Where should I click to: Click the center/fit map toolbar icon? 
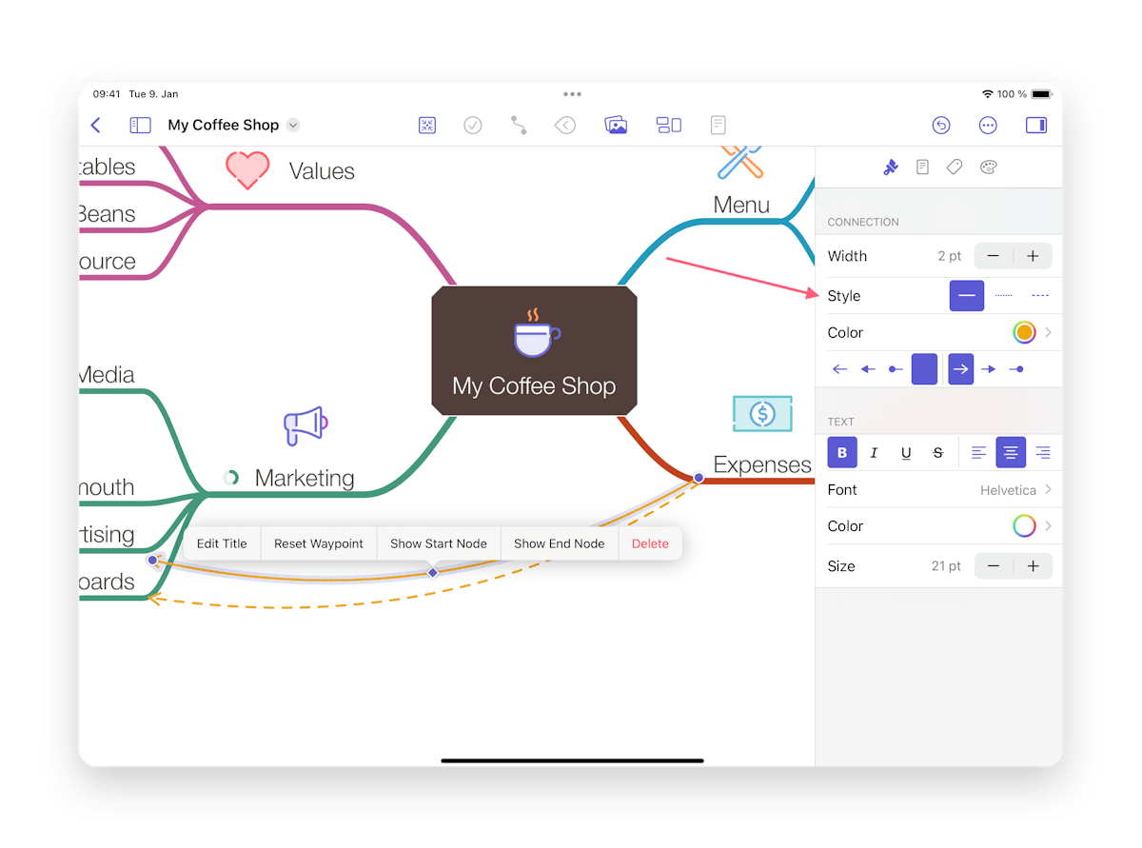pyautogui.click(x=426, y=125)
